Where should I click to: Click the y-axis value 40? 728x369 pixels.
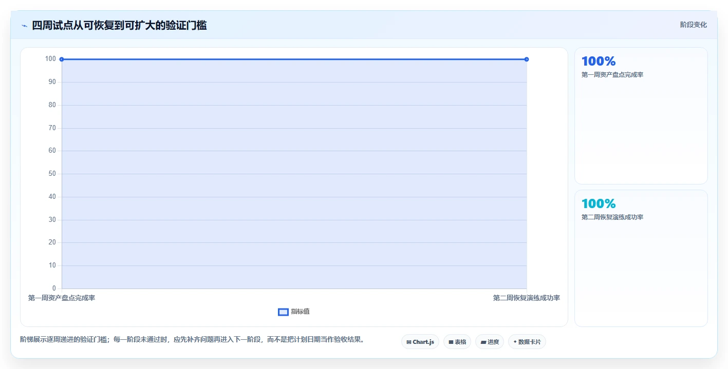pos(52,196)
